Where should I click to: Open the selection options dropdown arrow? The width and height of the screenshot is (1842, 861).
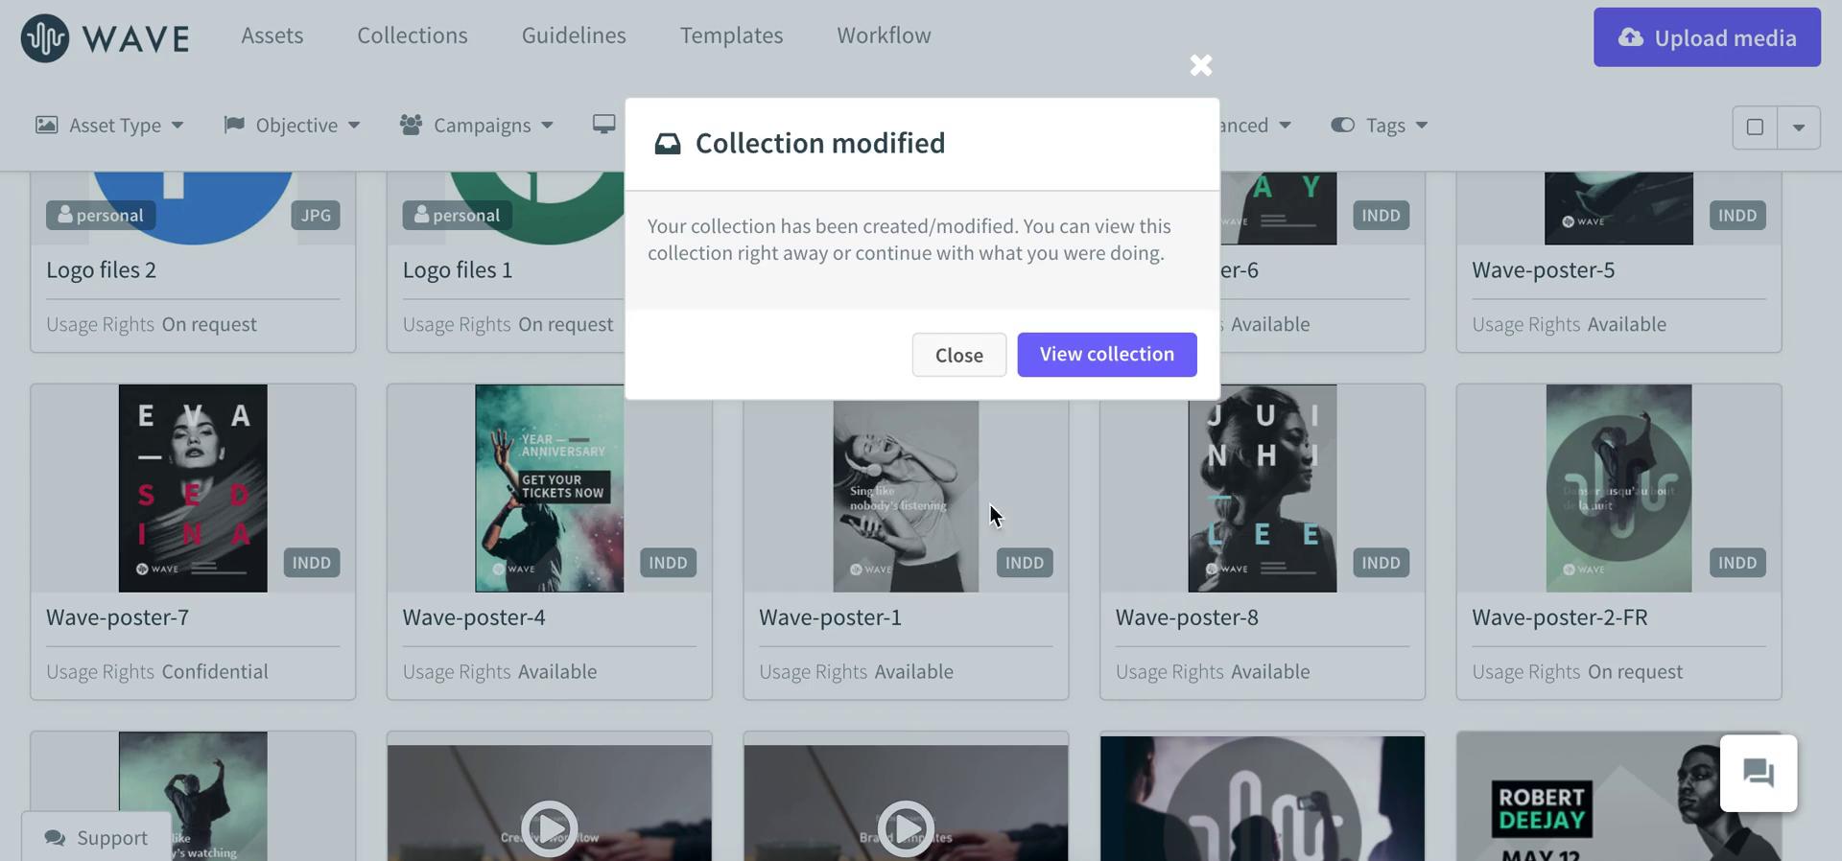1799,128
